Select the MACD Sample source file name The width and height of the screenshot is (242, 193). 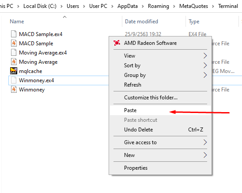click(x=36, y=44)
